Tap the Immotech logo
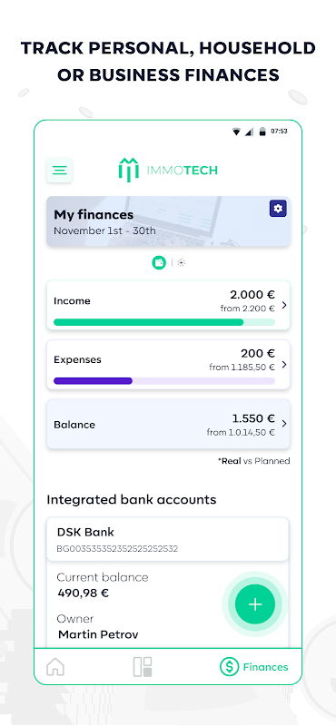 click(x=168, y=170)
